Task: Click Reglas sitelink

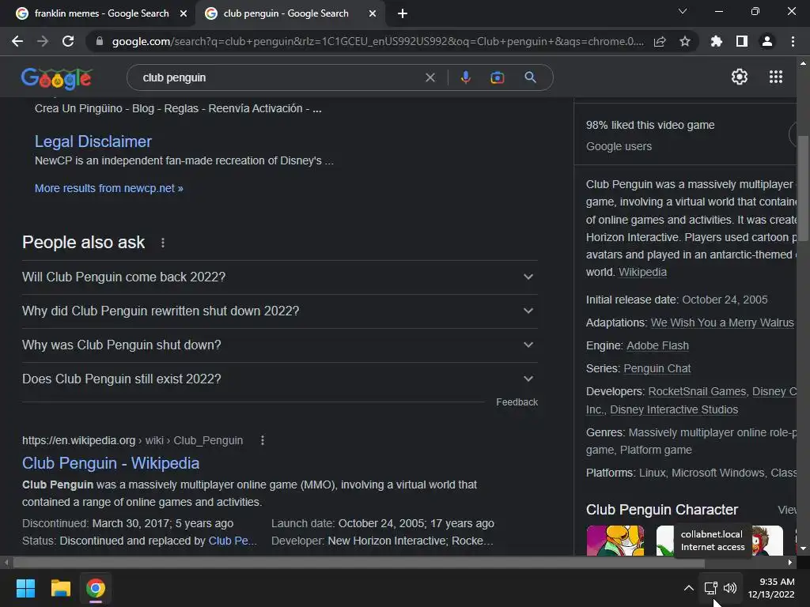Action: click(181, 108)
